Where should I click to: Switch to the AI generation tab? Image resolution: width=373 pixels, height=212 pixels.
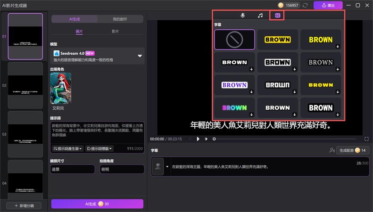(x=75, y=19)
